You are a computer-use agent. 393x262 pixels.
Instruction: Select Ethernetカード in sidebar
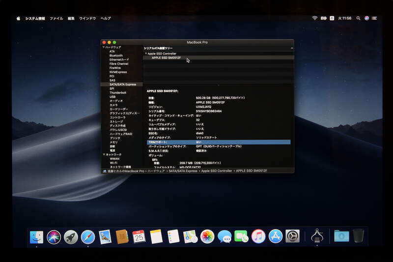tap(119, 59)
